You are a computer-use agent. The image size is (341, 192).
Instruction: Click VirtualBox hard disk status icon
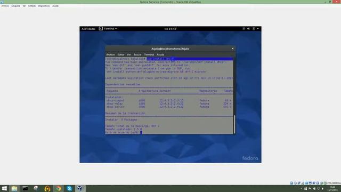pos(291,183)
